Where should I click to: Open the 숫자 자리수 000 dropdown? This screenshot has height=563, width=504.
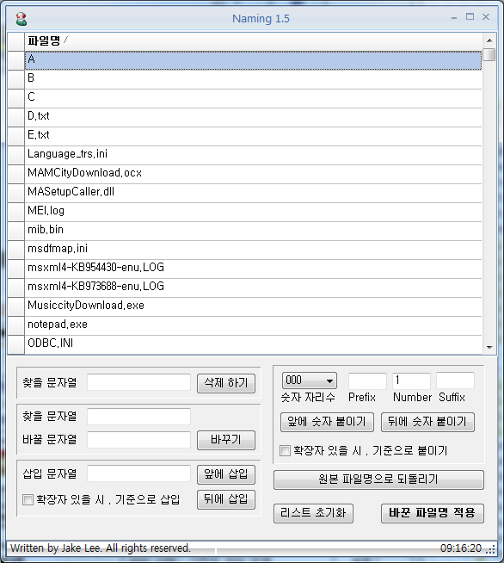click(310, 380)
